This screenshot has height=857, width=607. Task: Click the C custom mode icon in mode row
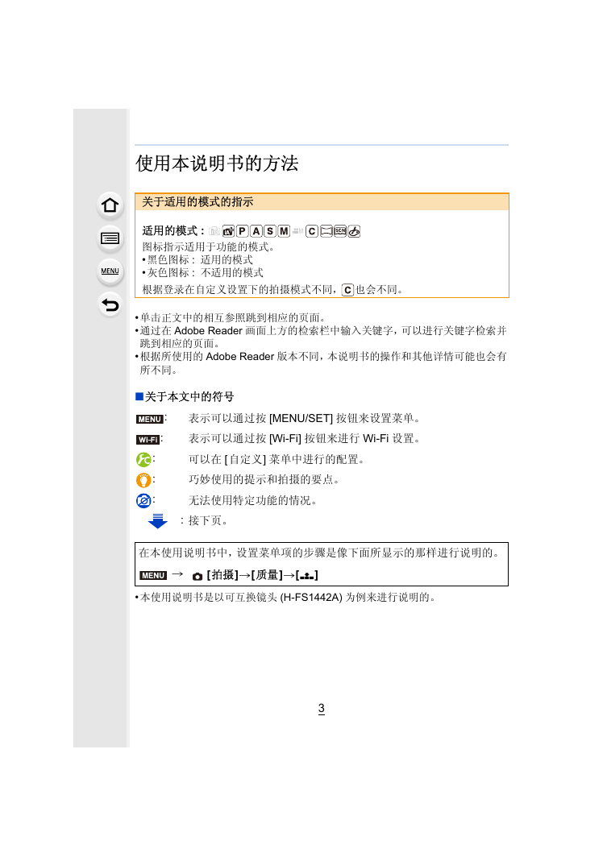coord(312,231)
